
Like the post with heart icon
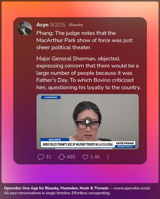[x=85, y=157]
